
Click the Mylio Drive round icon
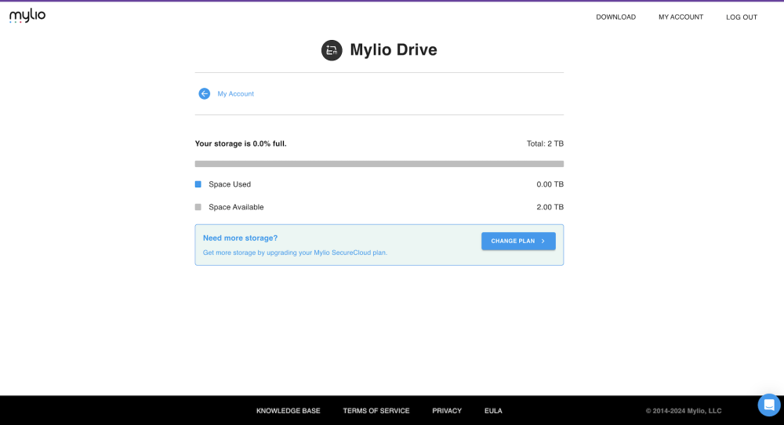pos(332,50)
